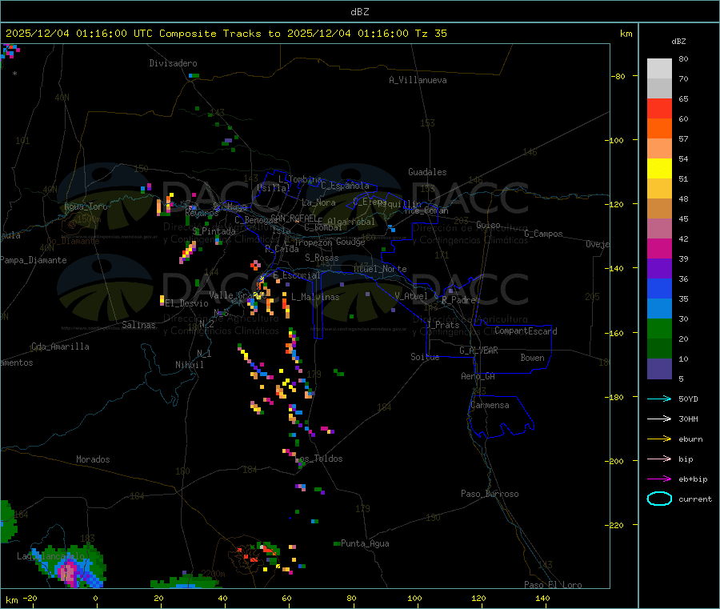Click the Guico location label
Viewport: 720px width, 609px height.
[x=488, y=225]
